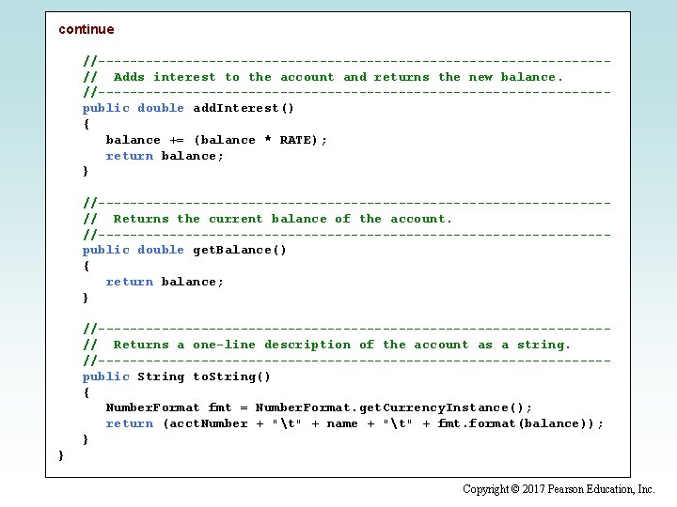Image resolution: width=677 pixels, height=507 pixels.
Task: Click the 'return balance;' line in getBalance
Action: [x=165, y=282]
